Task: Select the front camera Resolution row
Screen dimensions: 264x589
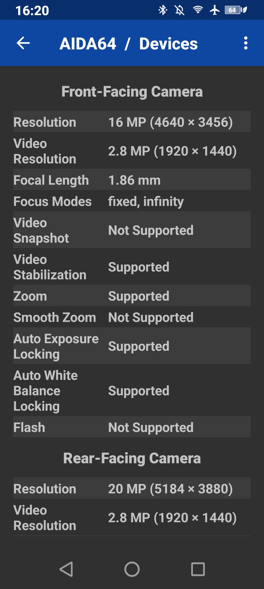Action: coord(132,122)
